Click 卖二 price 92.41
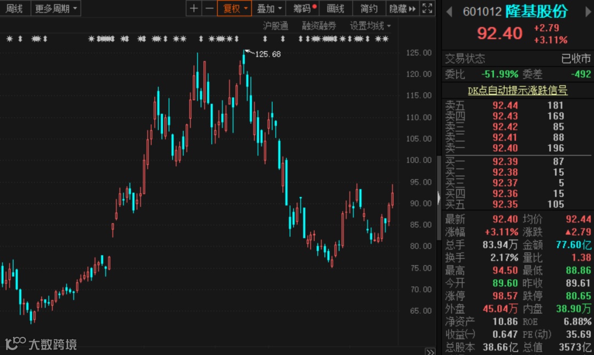Viewport: 594px width, 355px height. 505,137
